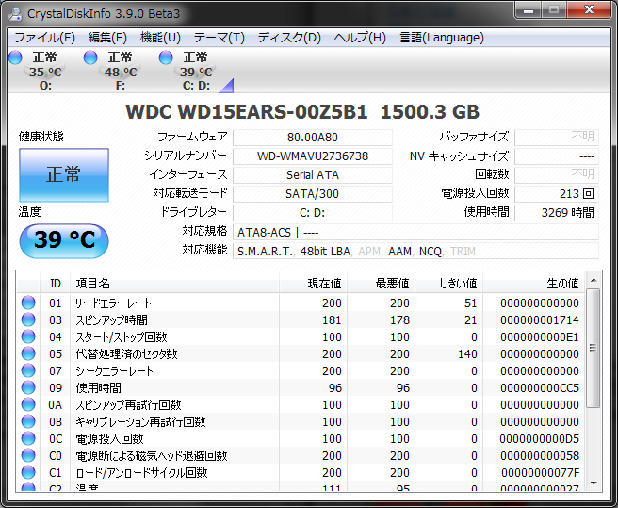Click the SMART list scroll up arrow
Screen dimensions: 618x508
(x=594, y=281)
